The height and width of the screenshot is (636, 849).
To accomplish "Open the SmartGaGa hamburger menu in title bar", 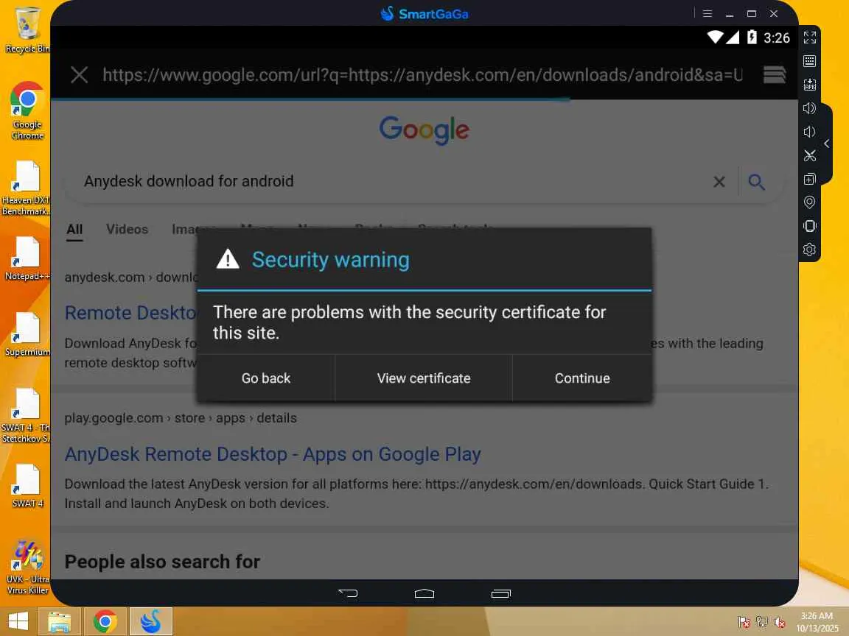I will (x=707, y=13).
